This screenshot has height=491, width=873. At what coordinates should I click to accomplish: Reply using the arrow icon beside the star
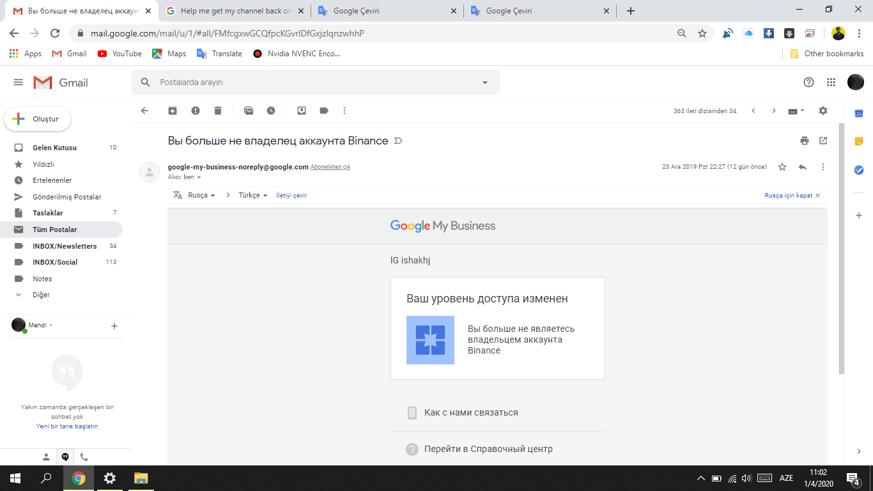(x=803, y=167)
